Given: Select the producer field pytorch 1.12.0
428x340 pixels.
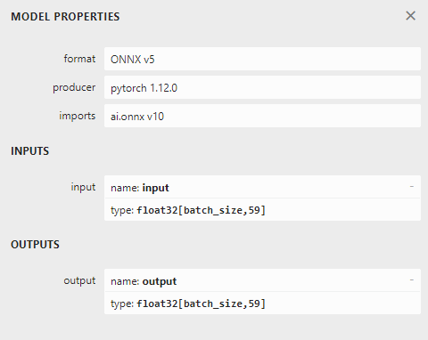Looking at the screenshot, I should coord(262,87).
